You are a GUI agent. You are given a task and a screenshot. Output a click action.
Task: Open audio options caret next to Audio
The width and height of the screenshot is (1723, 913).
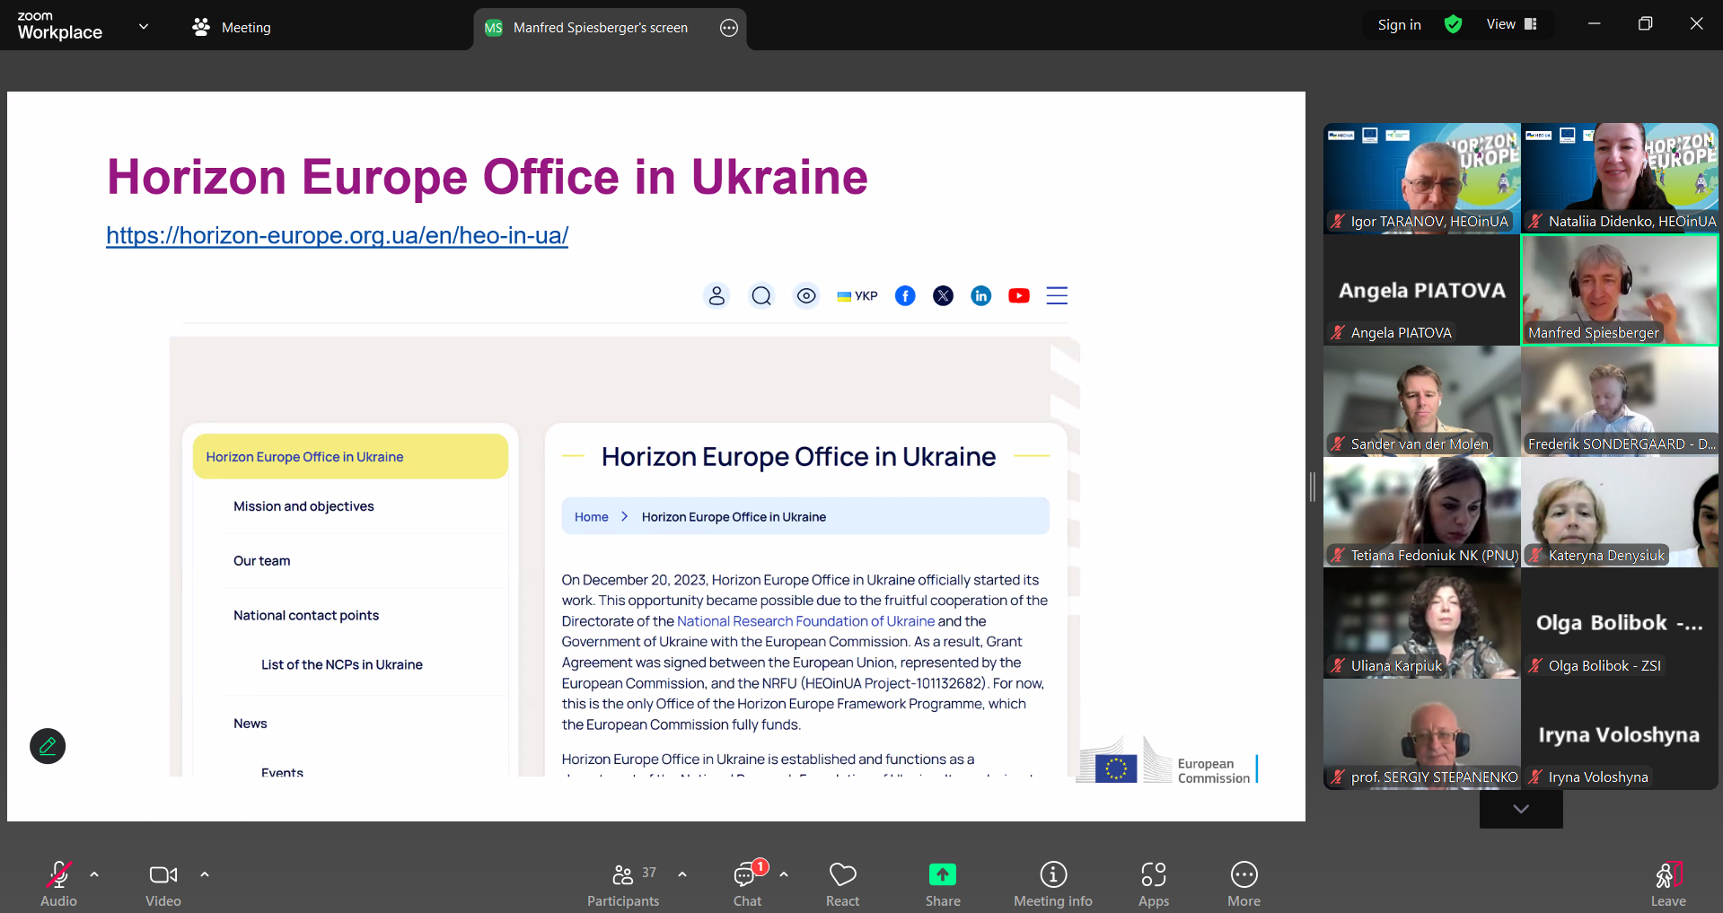point(94,873)
